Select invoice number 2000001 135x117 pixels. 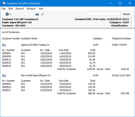[6, 53]
